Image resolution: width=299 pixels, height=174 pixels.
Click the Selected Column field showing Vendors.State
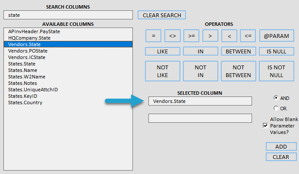click(x=200, y=101)
